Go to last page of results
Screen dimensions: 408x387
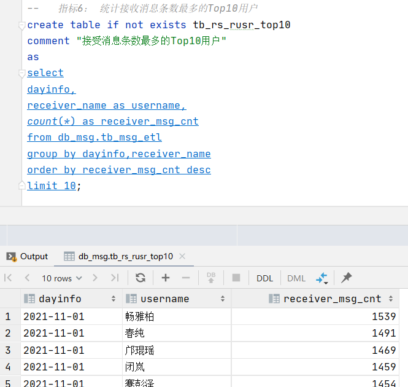[x=115, y=278]
